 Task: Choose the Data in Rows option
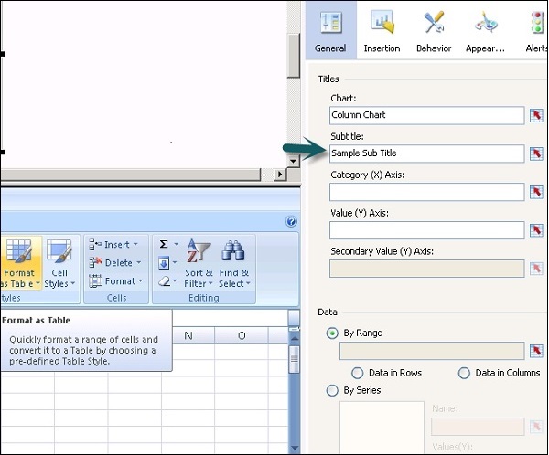pyautogui.click(x=358, y=373)
